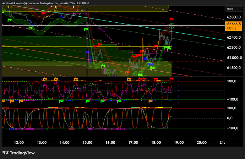Viewport: 245px width, 159px height.
Task: Select the red dashed horizontal line near 61 900
Action: pyautogui.click(x=198, y=62)
